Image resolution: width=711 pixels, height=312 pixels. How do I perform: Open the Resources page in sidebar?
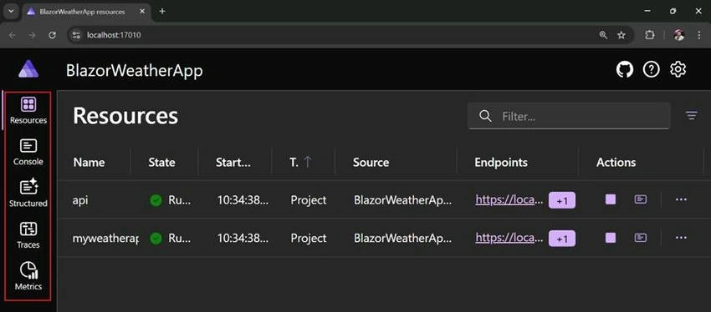[x=28, y=111]
